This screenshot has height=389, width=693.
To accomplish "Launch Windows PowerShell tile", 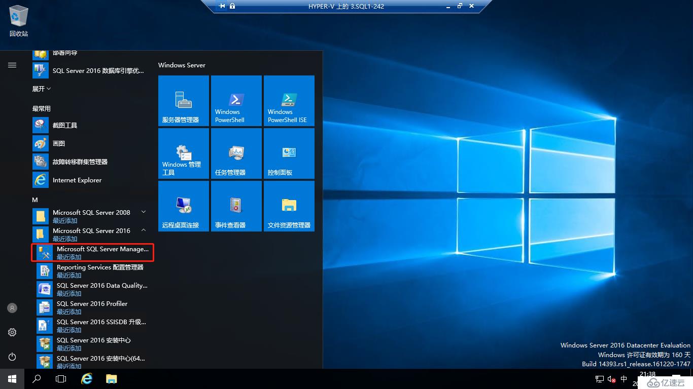I will [x=236, y=101].
